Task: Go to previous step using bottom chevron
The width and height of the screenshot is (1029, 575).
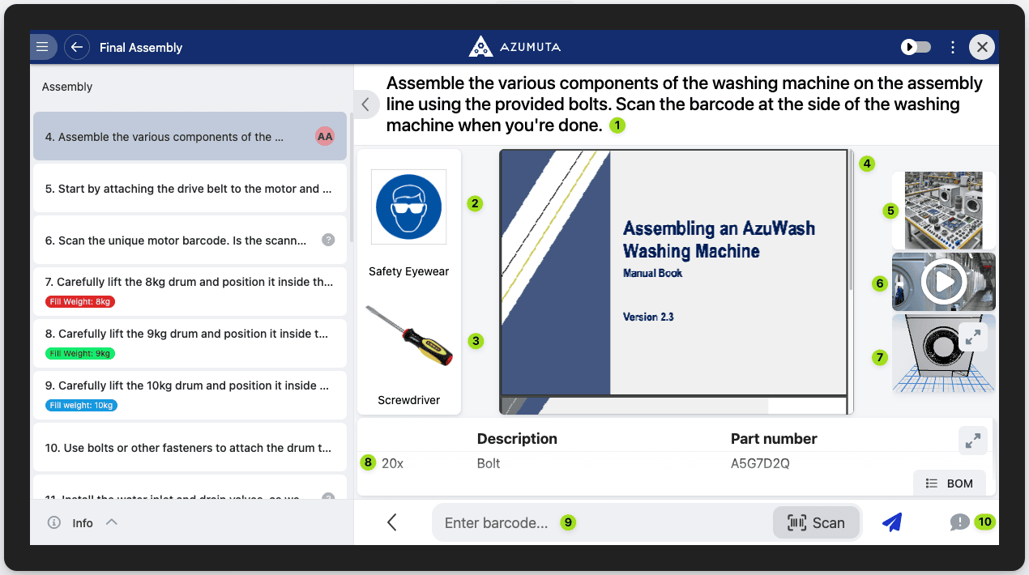Action: (392, 522)
